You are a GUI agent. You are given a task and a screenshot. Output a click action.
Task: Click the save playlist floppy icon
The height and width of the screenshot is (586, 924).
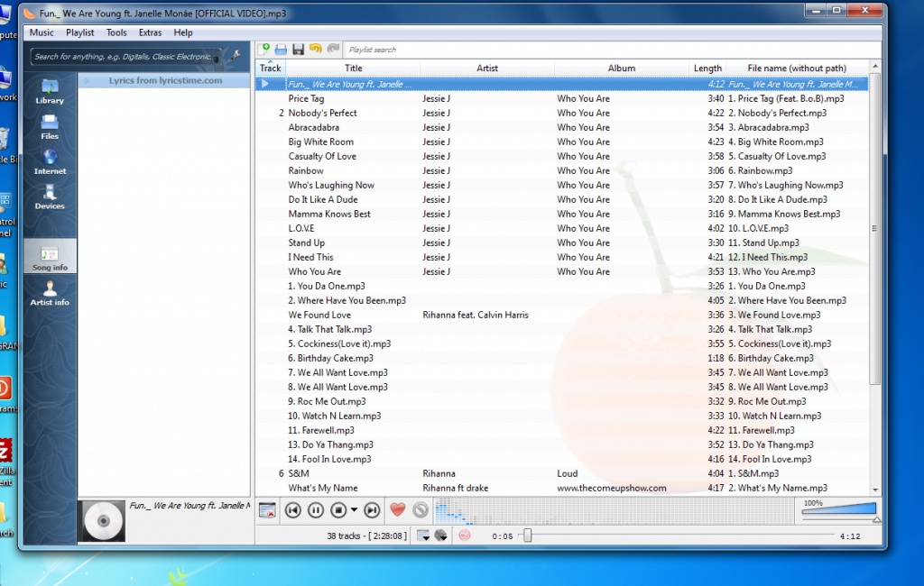pos(298,49)
